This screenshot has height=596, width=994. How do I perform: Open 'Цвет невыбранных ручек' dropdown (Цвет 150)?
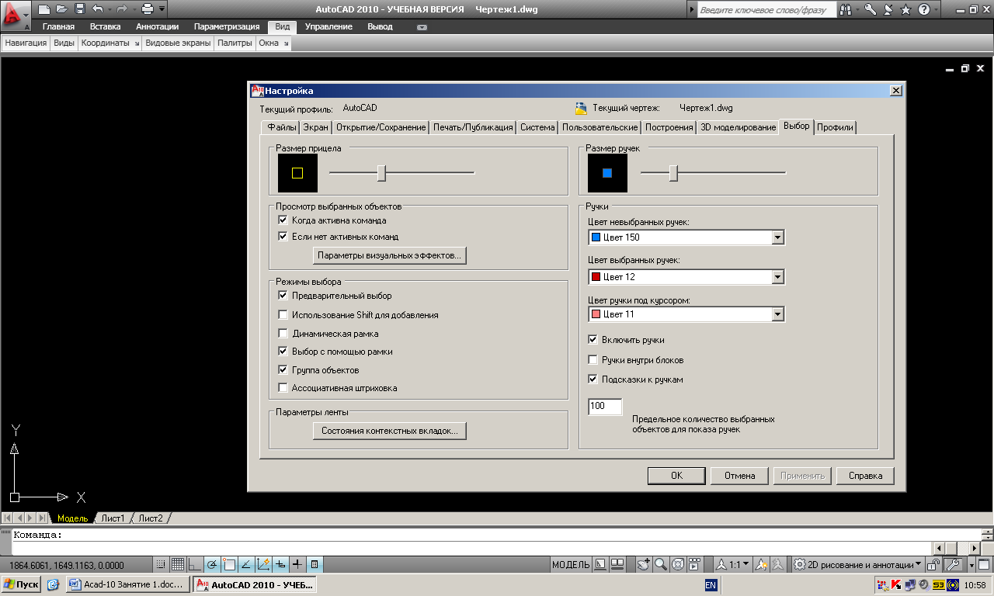pyautogui.click(x=686, y=237)
